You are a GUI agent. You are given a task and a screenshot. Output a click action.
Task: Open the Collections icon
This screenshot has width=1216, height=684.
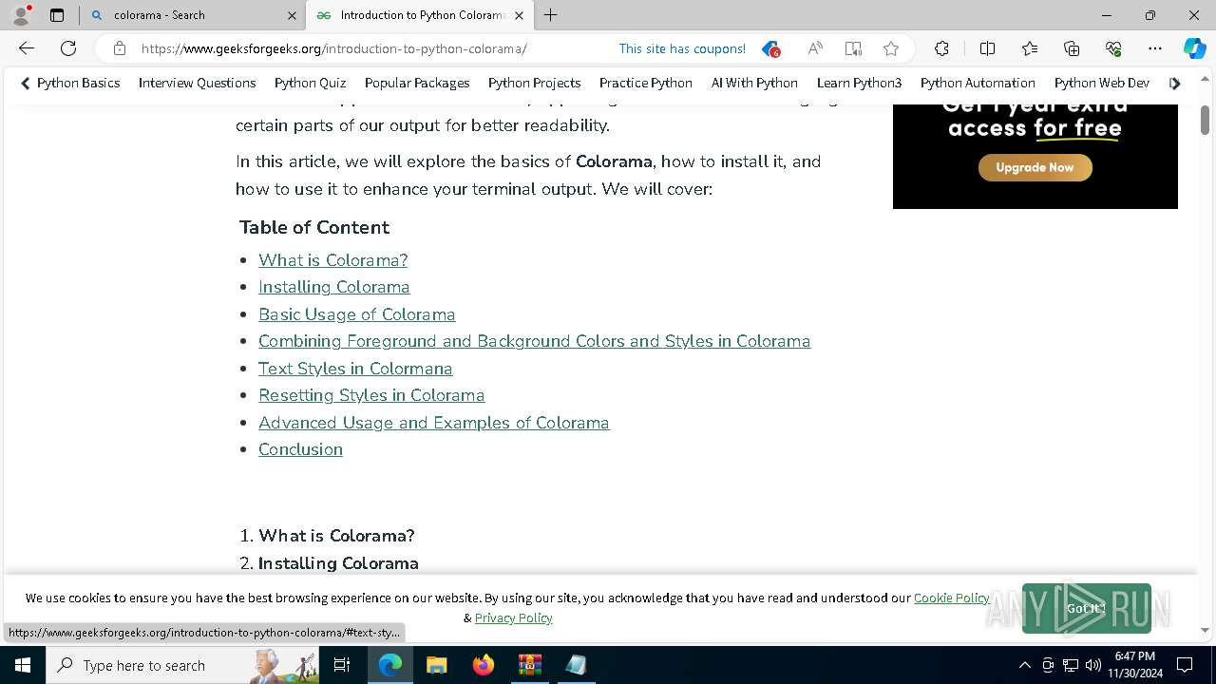tap(1072, 48)
